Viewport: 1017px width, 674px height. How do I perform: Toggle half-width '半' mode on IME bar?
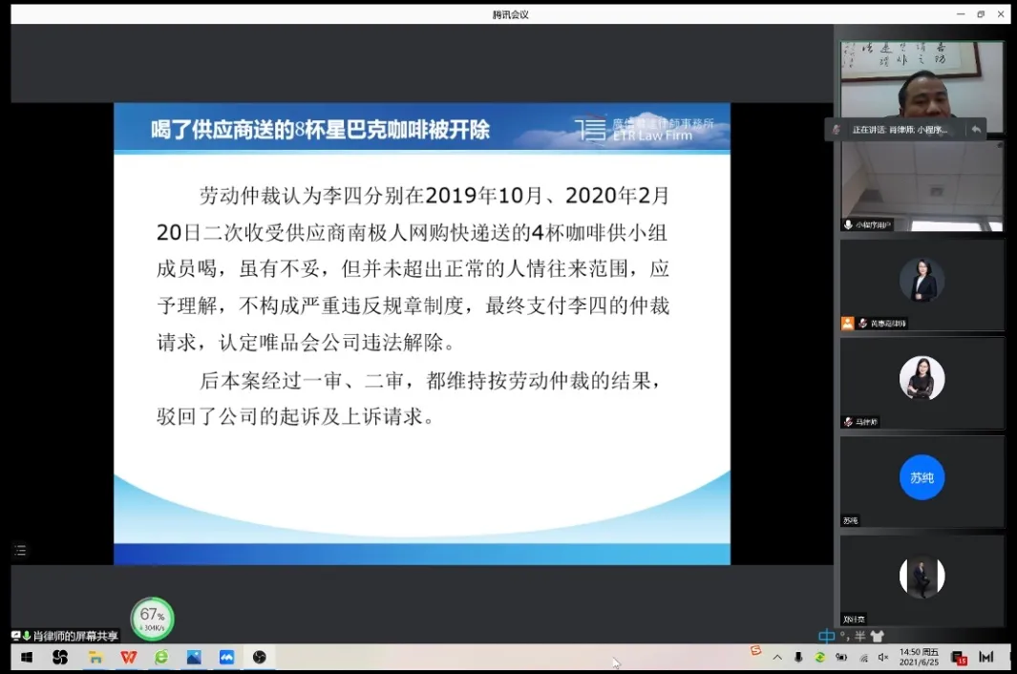[x=860, y=637]
